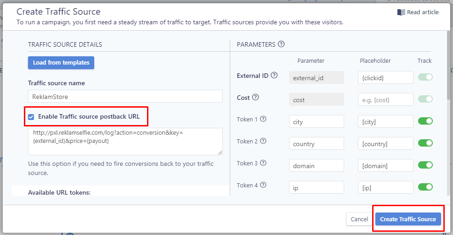This screenshot has height=235, width=453.
Task: Click the External ID help icon
Action: 274,75
